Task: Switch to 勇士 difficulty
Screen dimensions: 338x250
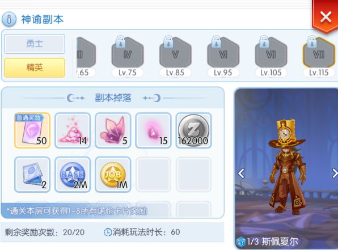Action: (35, 44)
